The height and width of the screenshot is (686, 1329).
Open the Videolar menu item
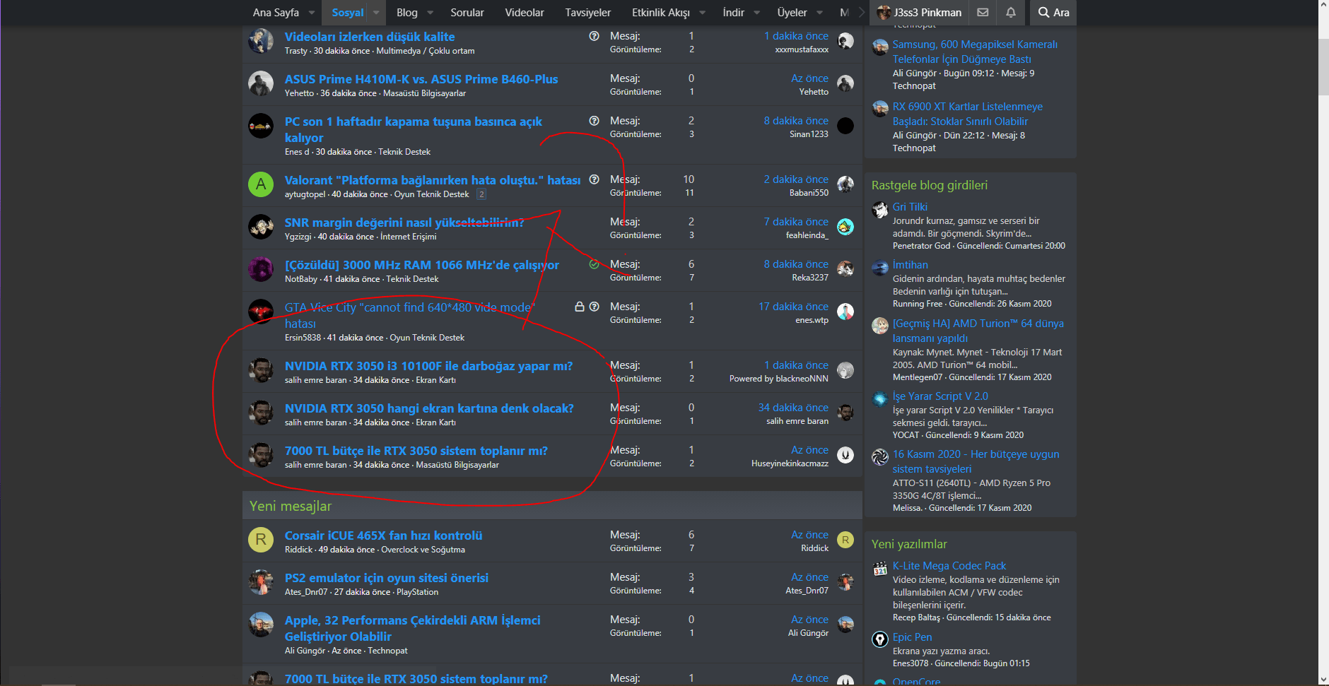(x=525, y=13)
